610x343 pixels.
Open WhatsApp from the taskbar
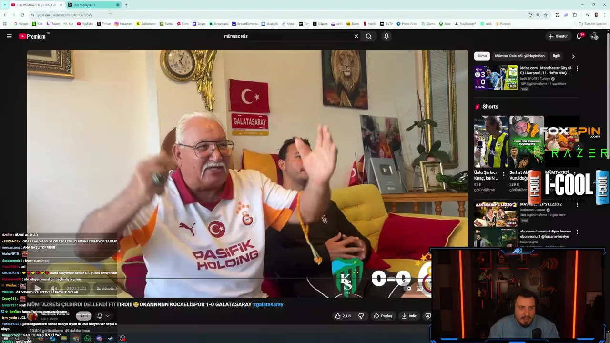(88, 339)
